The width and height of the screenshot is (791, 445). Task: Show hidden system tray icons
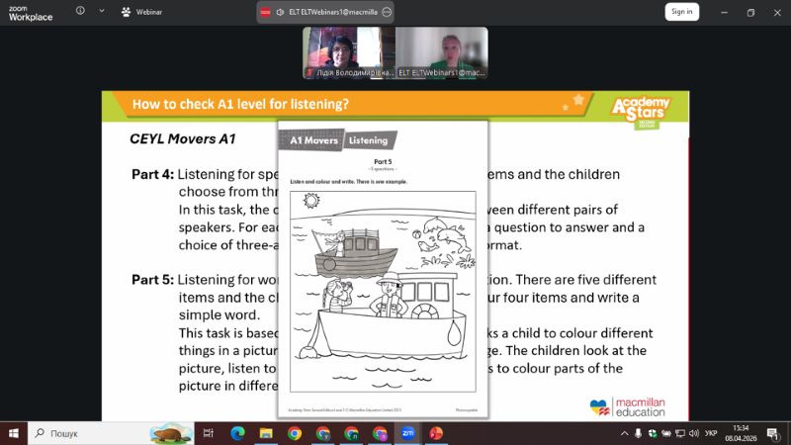pos(624,433)
